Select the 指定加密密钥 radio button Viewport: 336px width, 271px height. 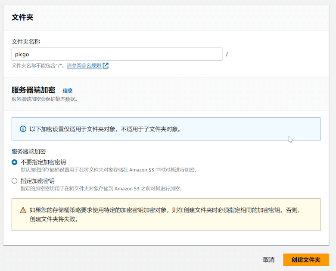tap(15, 181)
